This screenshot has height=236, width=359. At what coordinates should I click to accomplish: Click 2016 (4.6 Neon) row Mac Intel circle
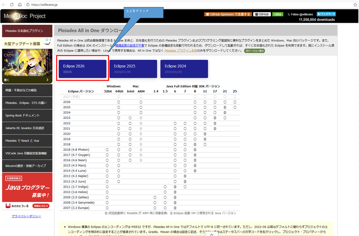coord(130,160)
